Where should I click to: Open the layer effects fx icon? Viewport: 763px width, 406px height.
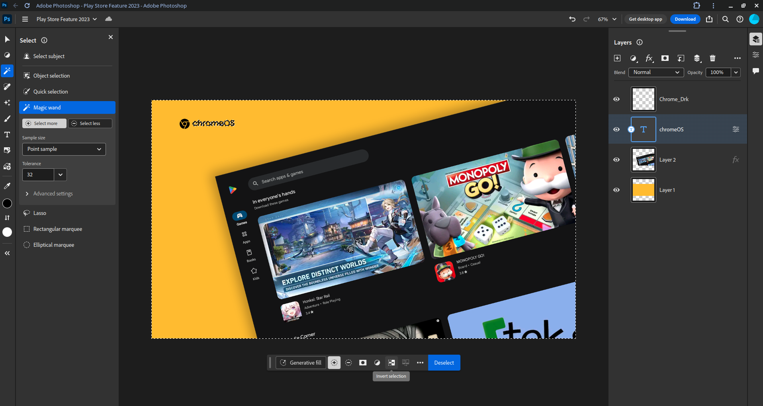tap(649, 58)
